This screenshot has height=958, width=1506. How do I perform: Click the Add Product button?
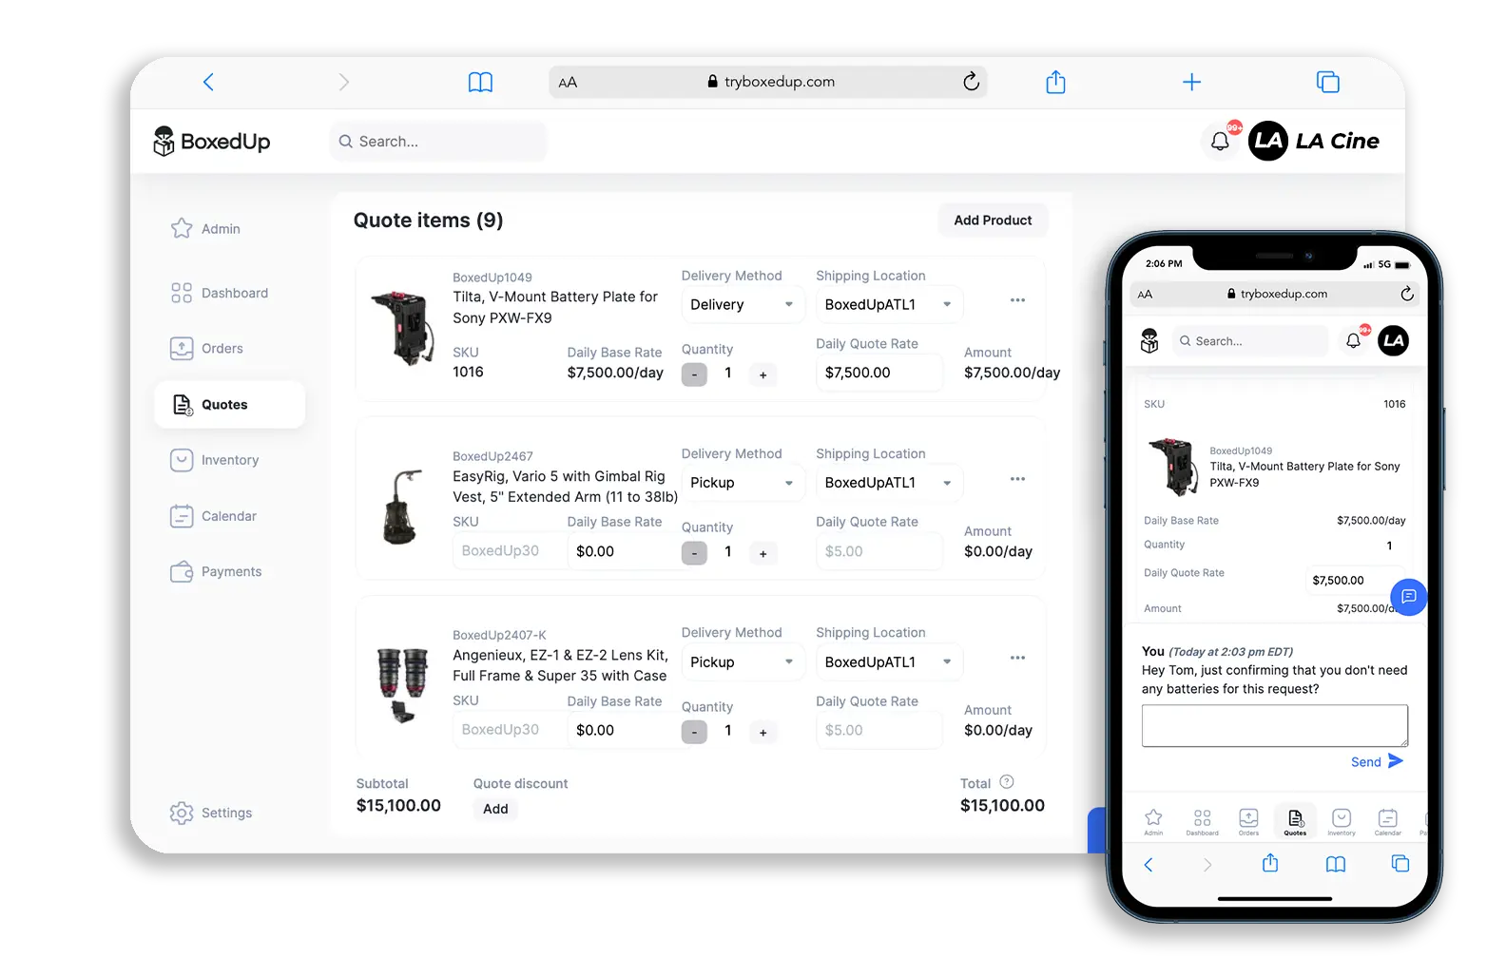(992, 220)
